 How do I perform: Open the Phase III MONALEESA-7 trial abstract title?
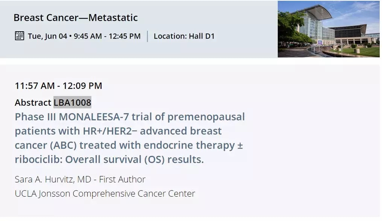(x=129, y=117)
